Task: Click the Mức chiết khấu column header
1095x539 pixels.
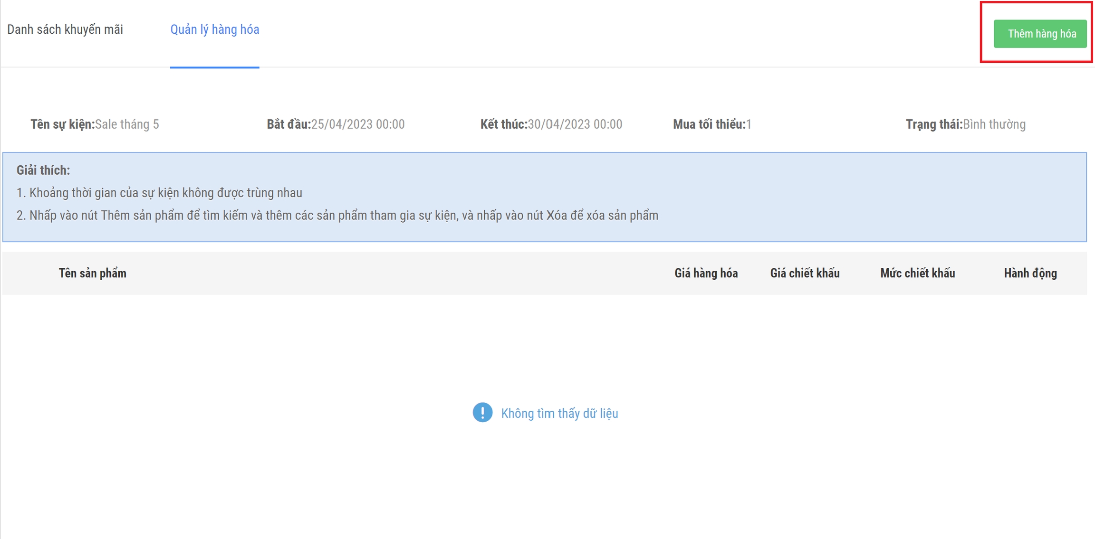Action: (917, 274)
